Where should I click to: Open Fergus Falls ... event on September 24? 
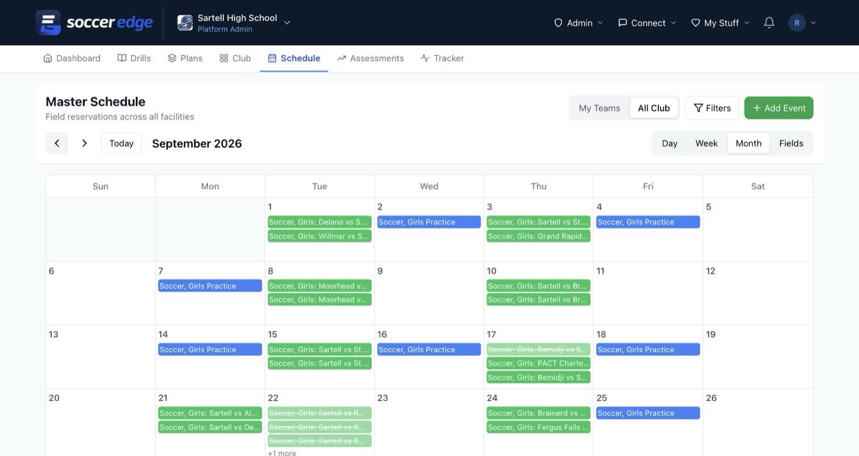pyautogui.click(x=539, y=427)
